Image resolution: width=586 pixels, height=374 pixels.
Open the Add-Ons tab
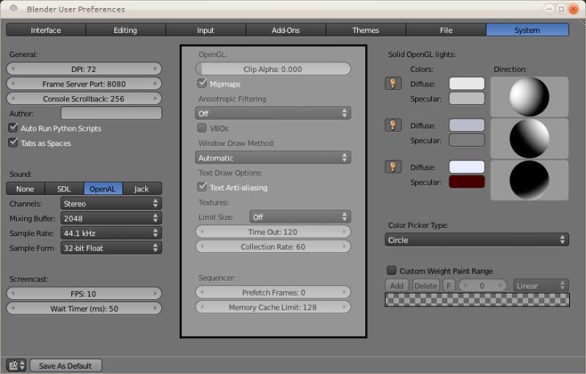pyautogui.click(x=286, y=30)
